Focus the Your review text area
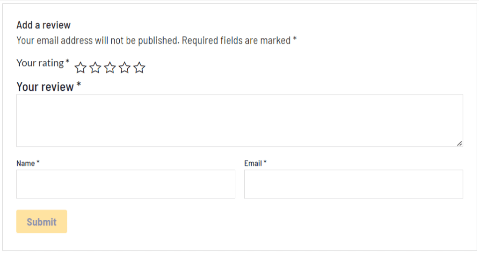479x253 pixels. (240, 120)
